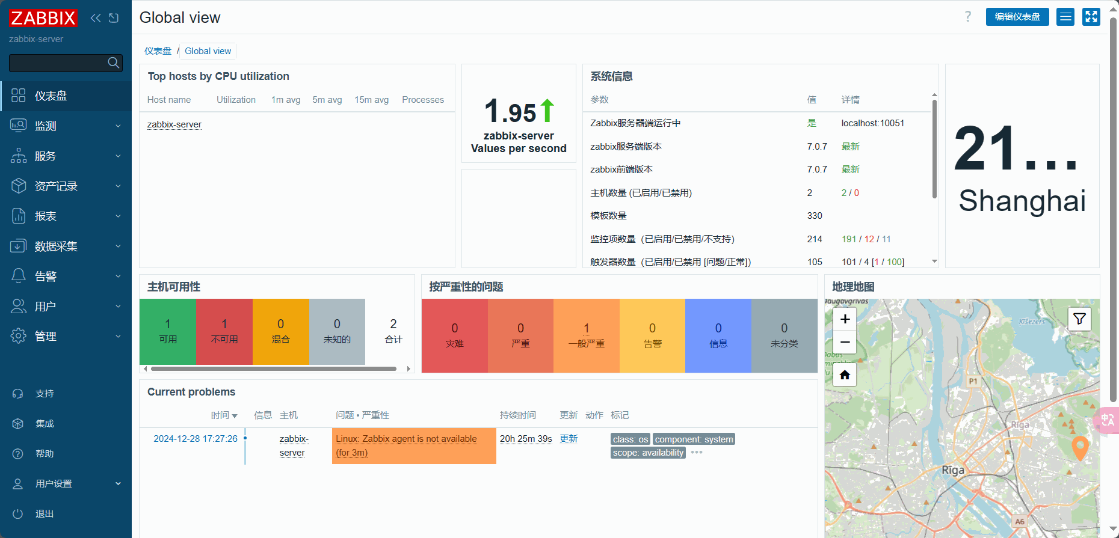Click the 系统信息 scroll-down arrow
The height and width of the screenshot is (538, 1119).
pos(934,261)
